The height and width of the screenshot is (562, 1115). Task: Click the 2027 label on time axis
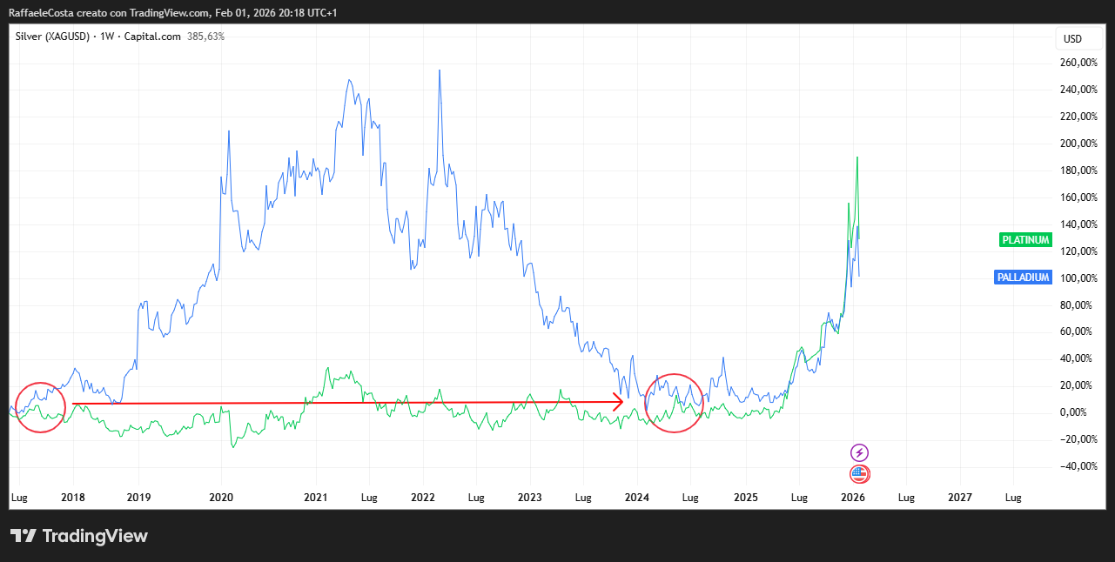959,498
